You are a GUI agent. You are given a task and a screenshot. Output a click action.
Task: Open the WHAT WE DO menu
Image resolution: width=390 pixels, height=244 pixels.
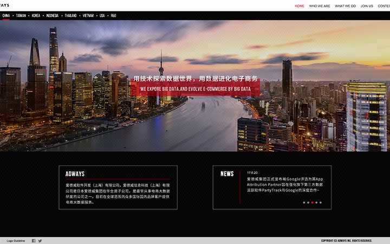[x=345, y=6]
